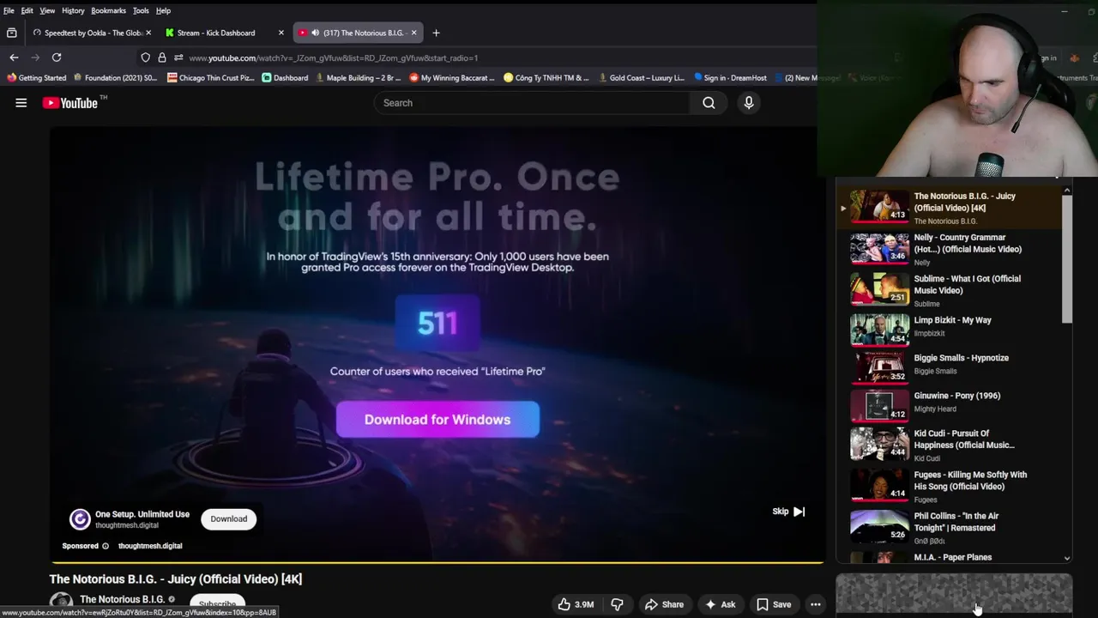1098x618 pixels.
Task: Click the playlist scroll down arrow
Action: (1067, 558)
